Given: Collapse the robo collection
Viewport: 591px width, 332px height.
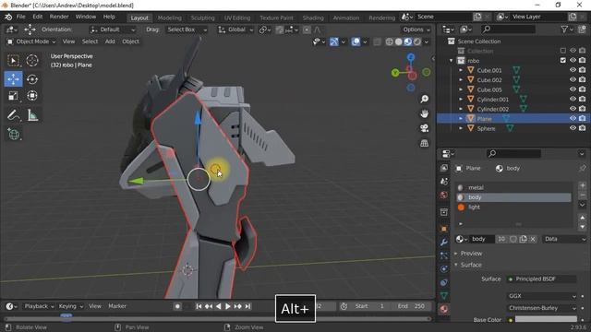Looking at the screenshot, I should pos(452,60).
